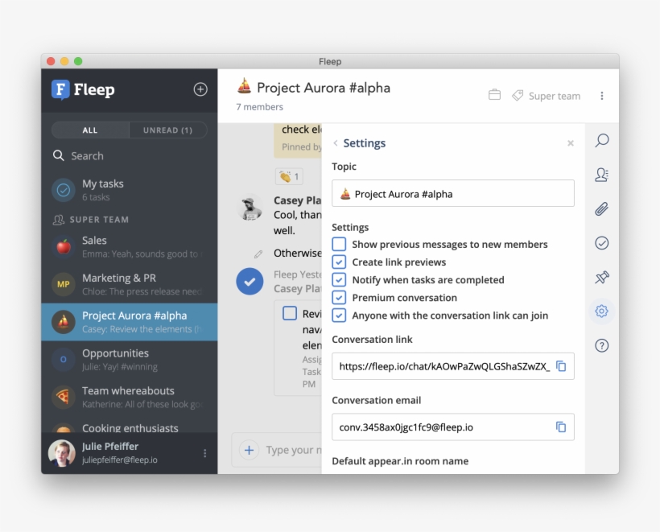This screenshot has height=532, width=660.
Task: Go back from the Settings panel
Action: tap(336, 143)
